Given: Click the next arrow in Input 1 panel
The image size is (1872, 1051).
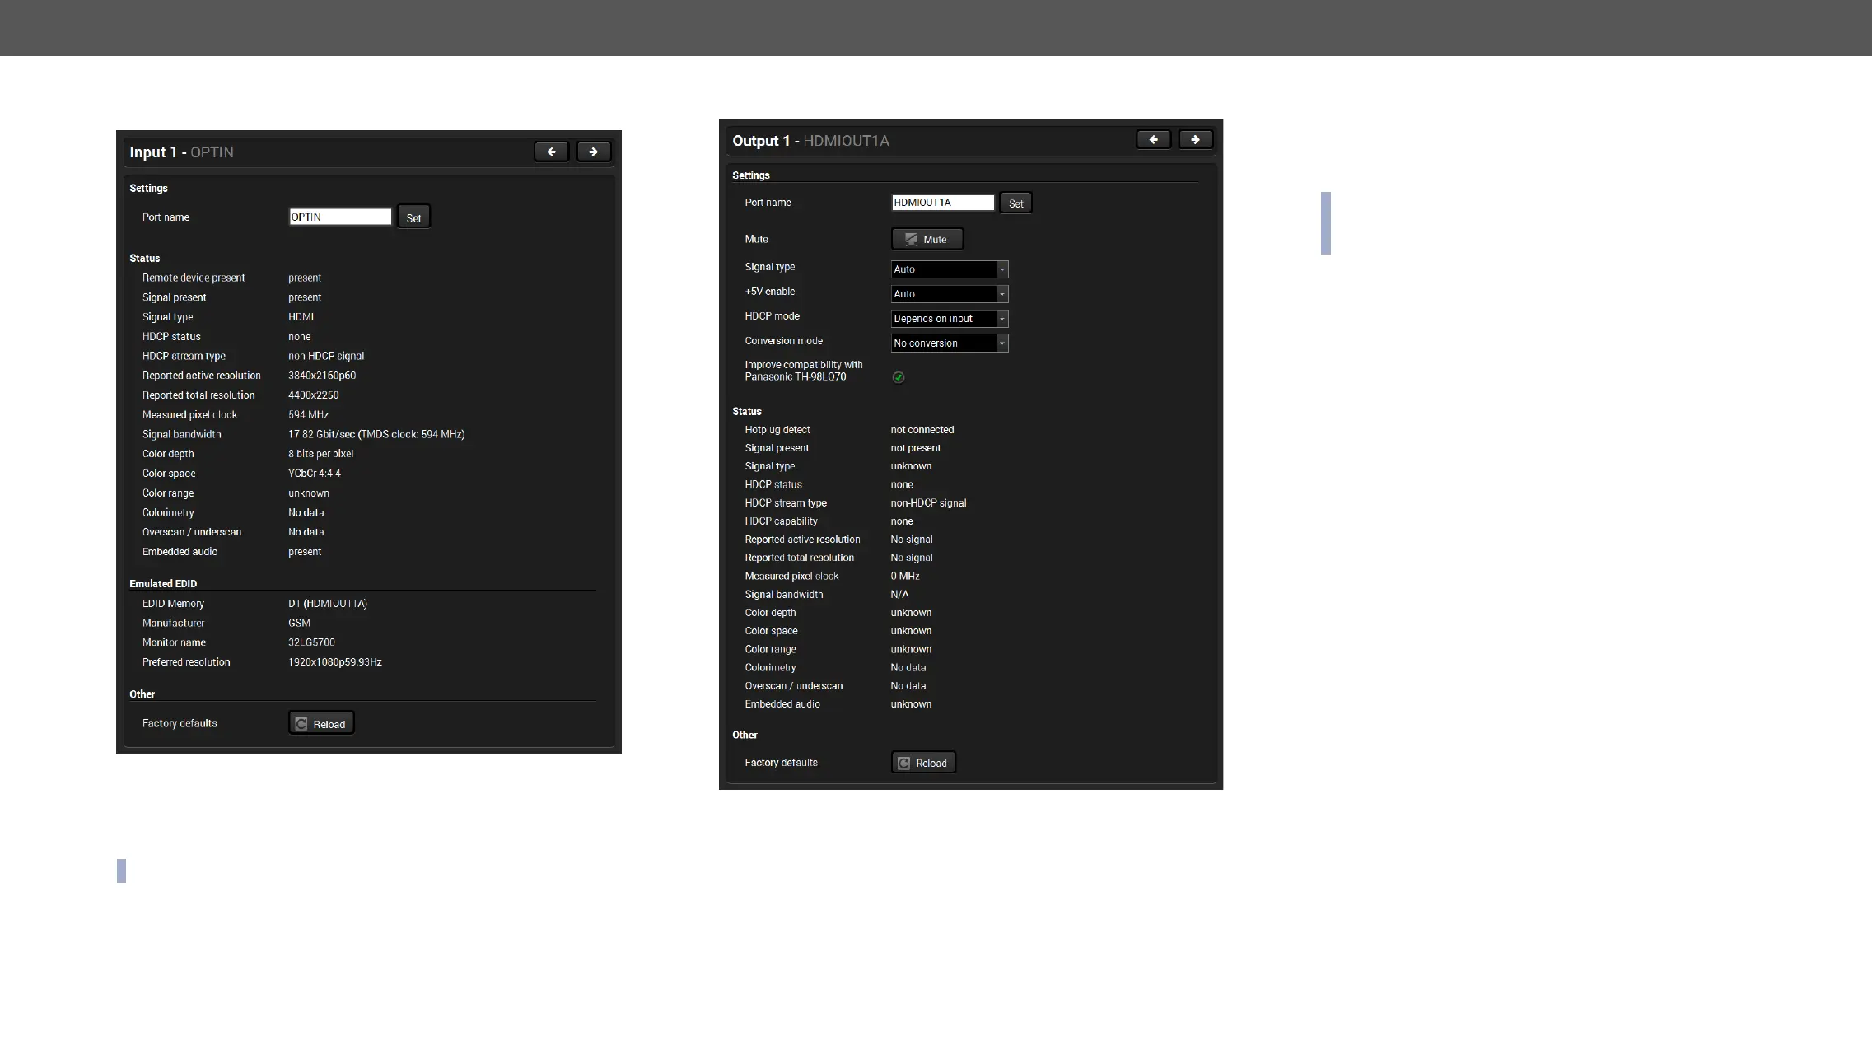Looking at the screenshot, I should pos(593,152).
